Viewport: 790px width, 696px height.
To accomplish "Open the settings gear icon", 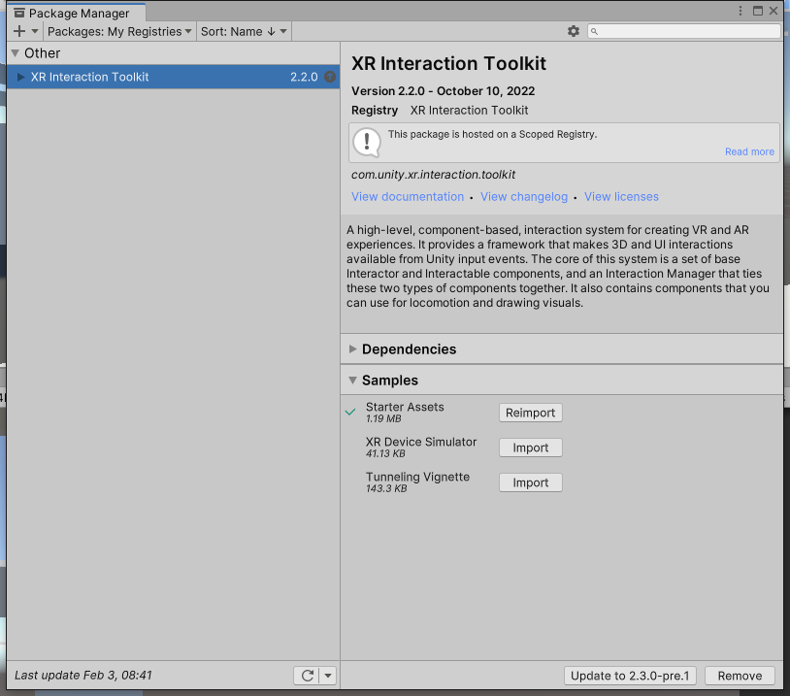I will point(574,31).
